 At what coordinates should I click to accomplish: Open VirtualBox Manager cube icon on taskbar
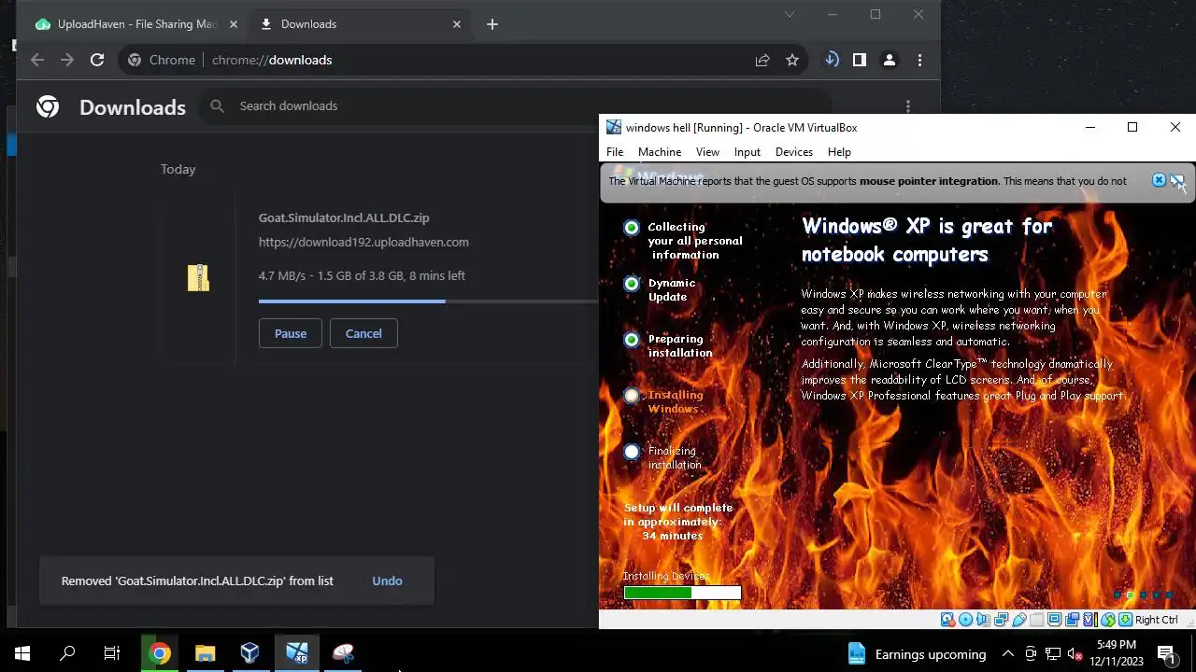tap(249, 653)
